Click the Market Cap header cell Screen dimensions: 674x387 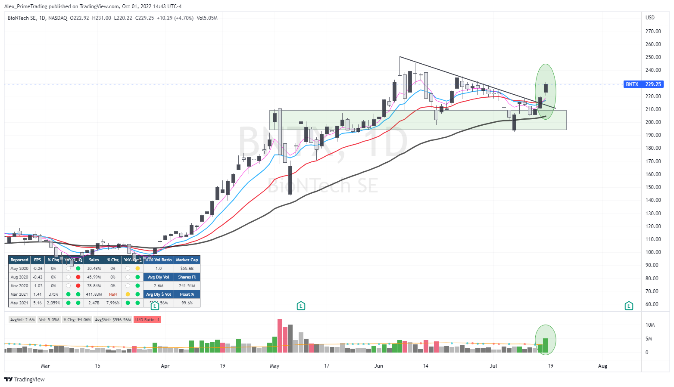click(x=187, y=260)
